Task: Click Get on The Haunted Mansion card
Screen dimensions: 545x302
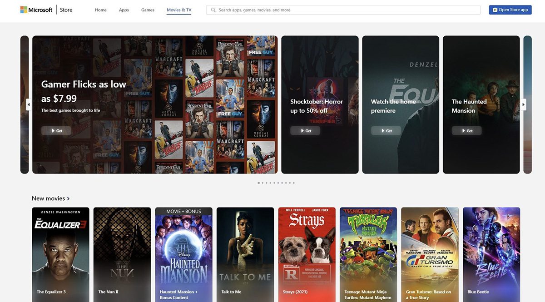Action: click(x=466, y=131)
